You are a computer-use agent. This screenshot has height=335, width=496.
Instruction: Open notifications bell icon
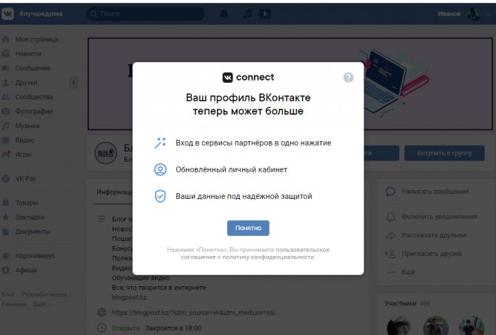224,14
